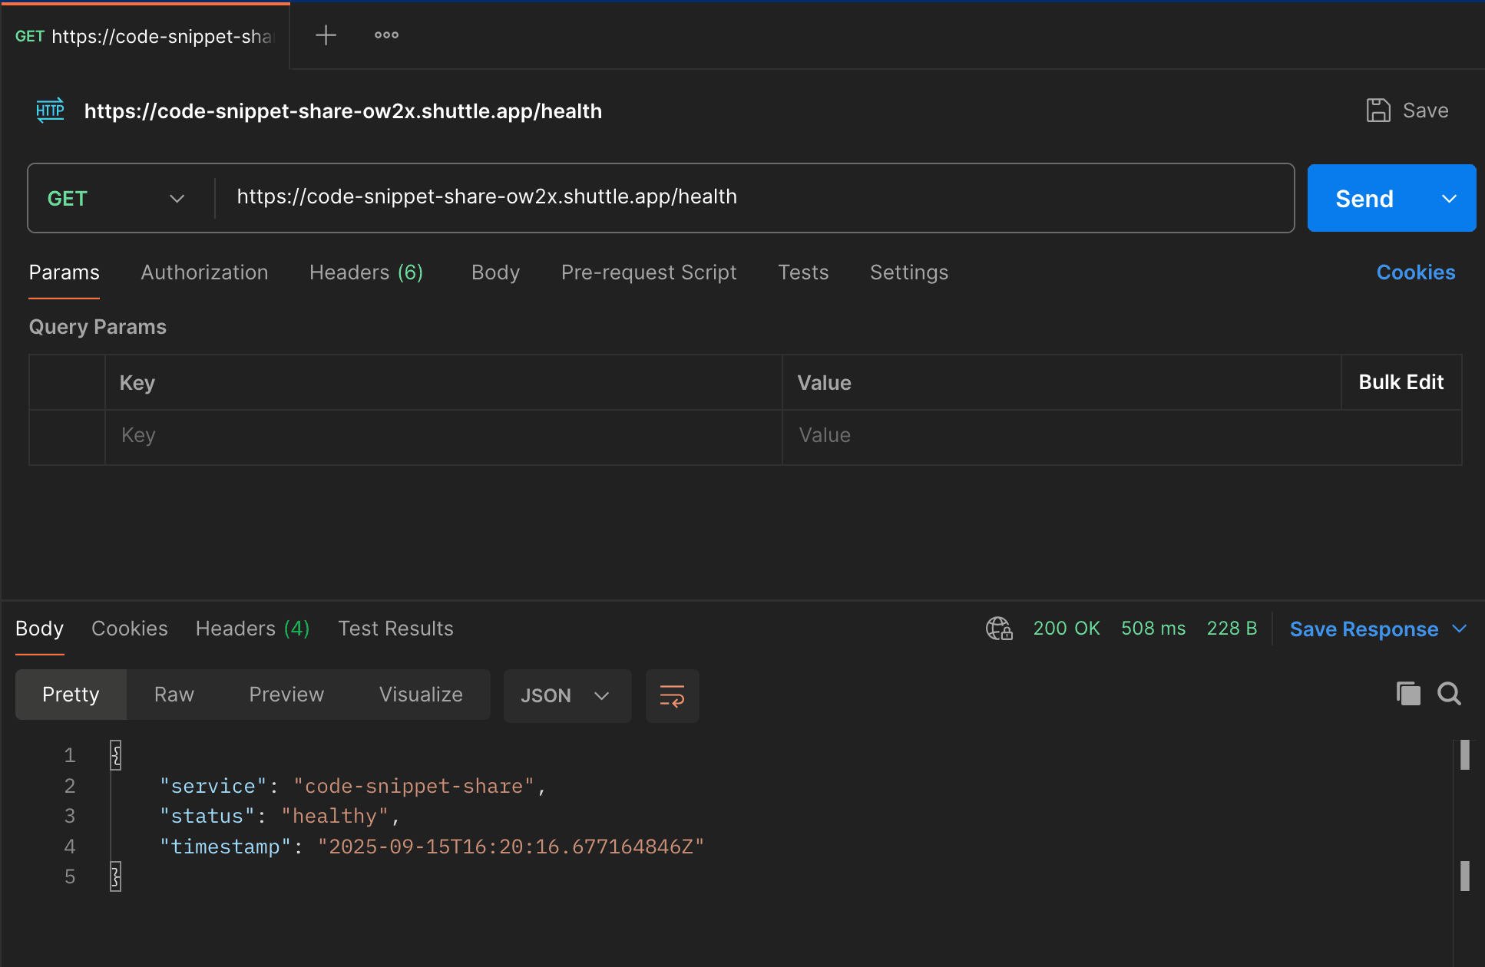The image size is (1485, 967).
Task: Click the three-dot tab options icon
Action: tap(385, 35)
